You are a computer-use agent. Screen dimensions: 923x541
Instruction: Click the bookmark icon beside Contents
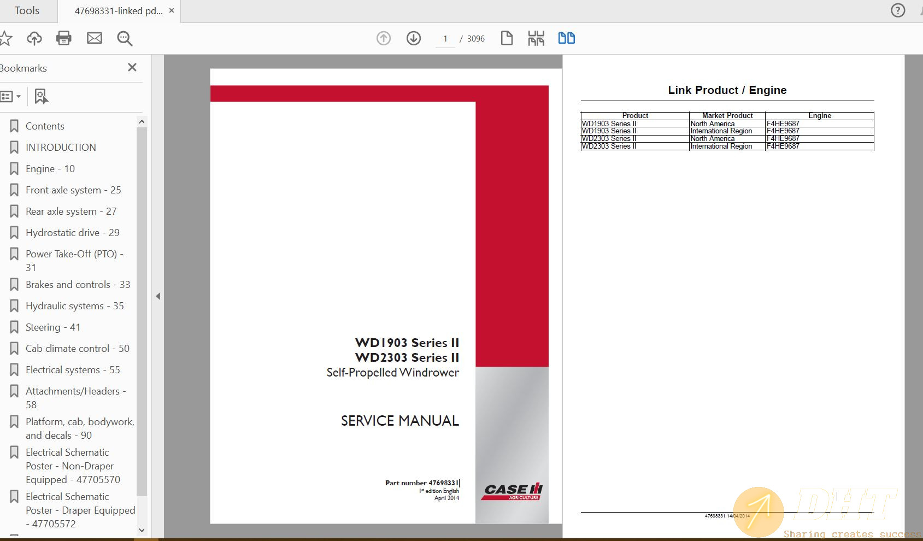click(14, 126)
